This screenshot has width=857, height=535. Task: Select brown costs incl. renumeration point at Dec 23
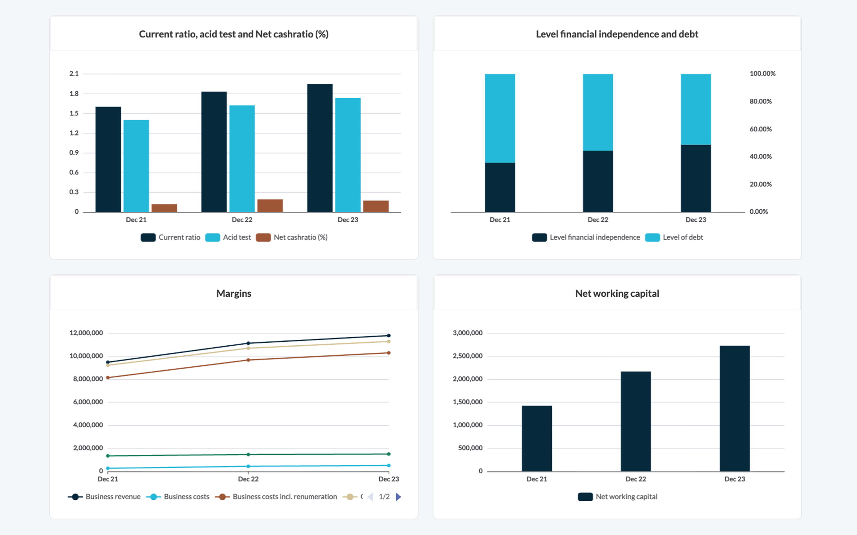click(388, 353)
